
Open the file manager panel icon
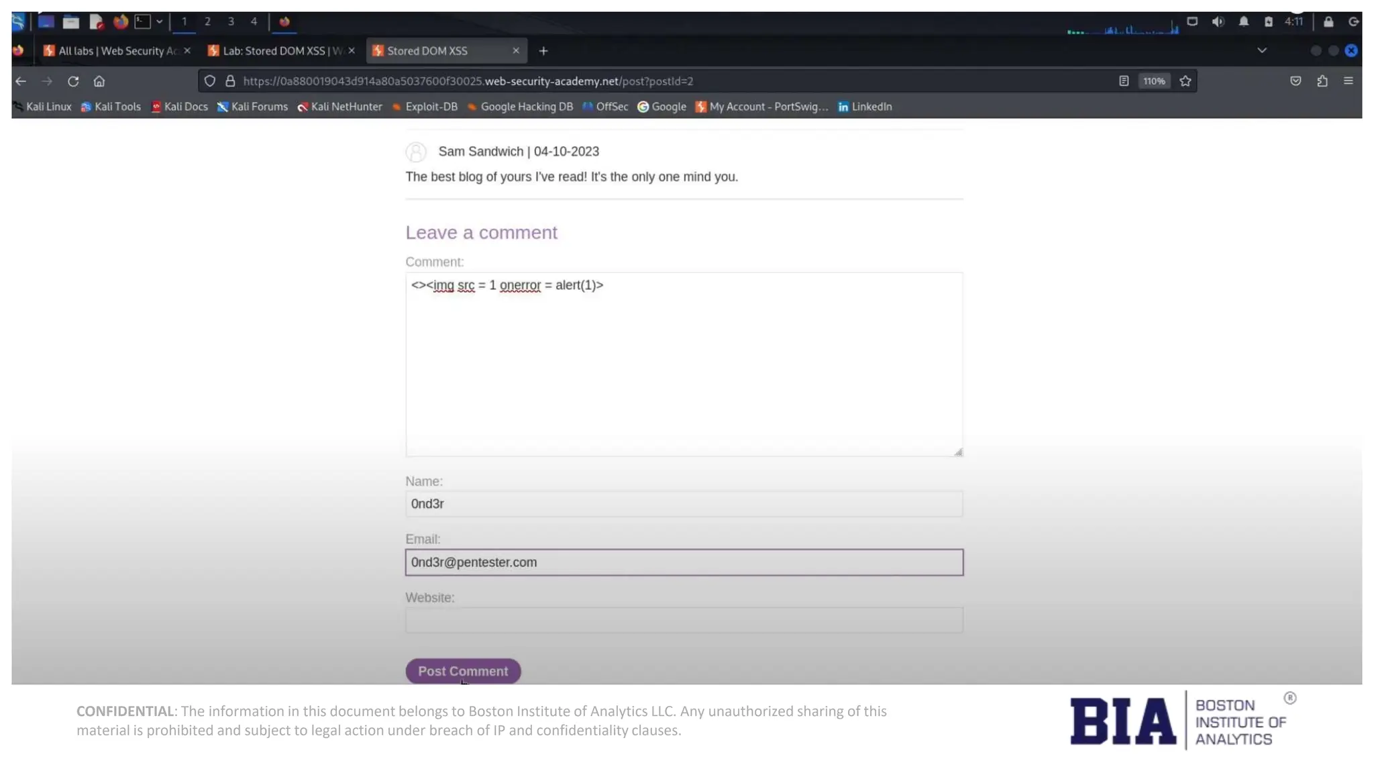coord(71,22)
